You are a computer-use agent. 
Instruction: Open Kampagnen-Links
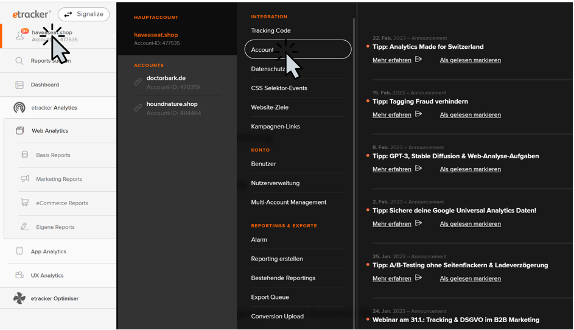click(275, 127)
